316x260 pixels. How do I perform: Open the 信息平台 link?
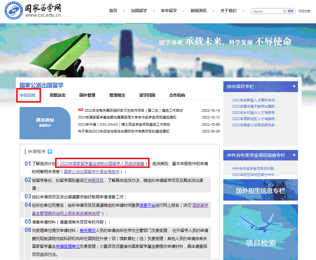(x=147, y=205)
